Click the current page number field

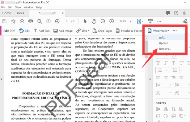click(x=67, y=21)
